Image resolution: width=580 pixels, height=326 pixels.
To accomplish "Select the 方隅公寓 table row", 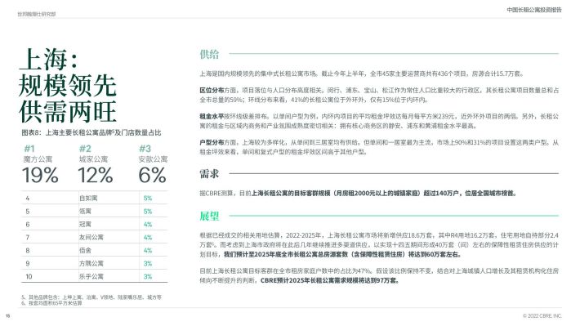I will click(94, 263).
